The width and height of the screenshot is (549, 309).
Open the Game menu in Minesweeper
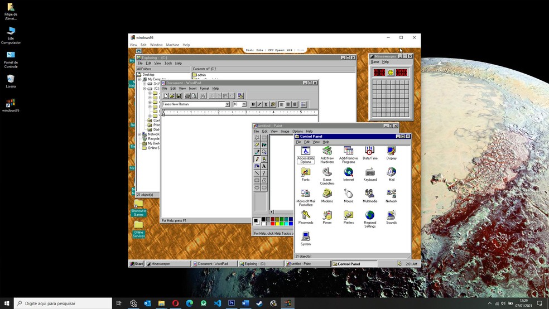point(375,62)
